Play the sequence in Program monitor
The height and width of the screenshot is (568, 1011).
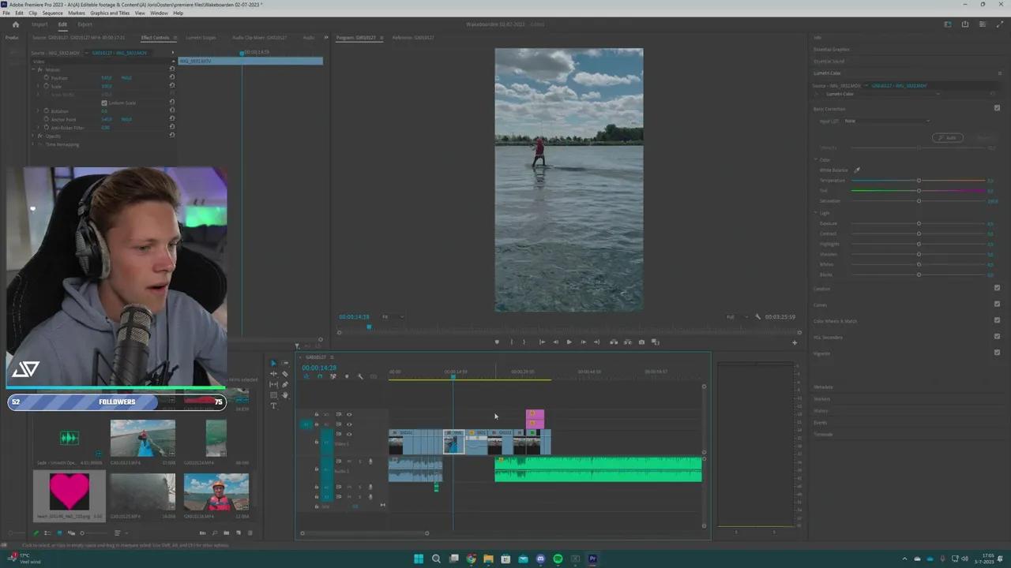(x=569, y=342)
